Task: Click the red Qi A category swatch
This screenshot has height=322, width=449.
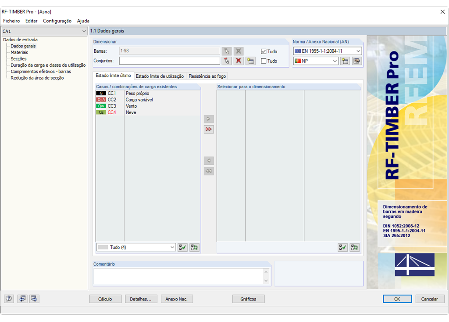Action: tap(101, 100)
